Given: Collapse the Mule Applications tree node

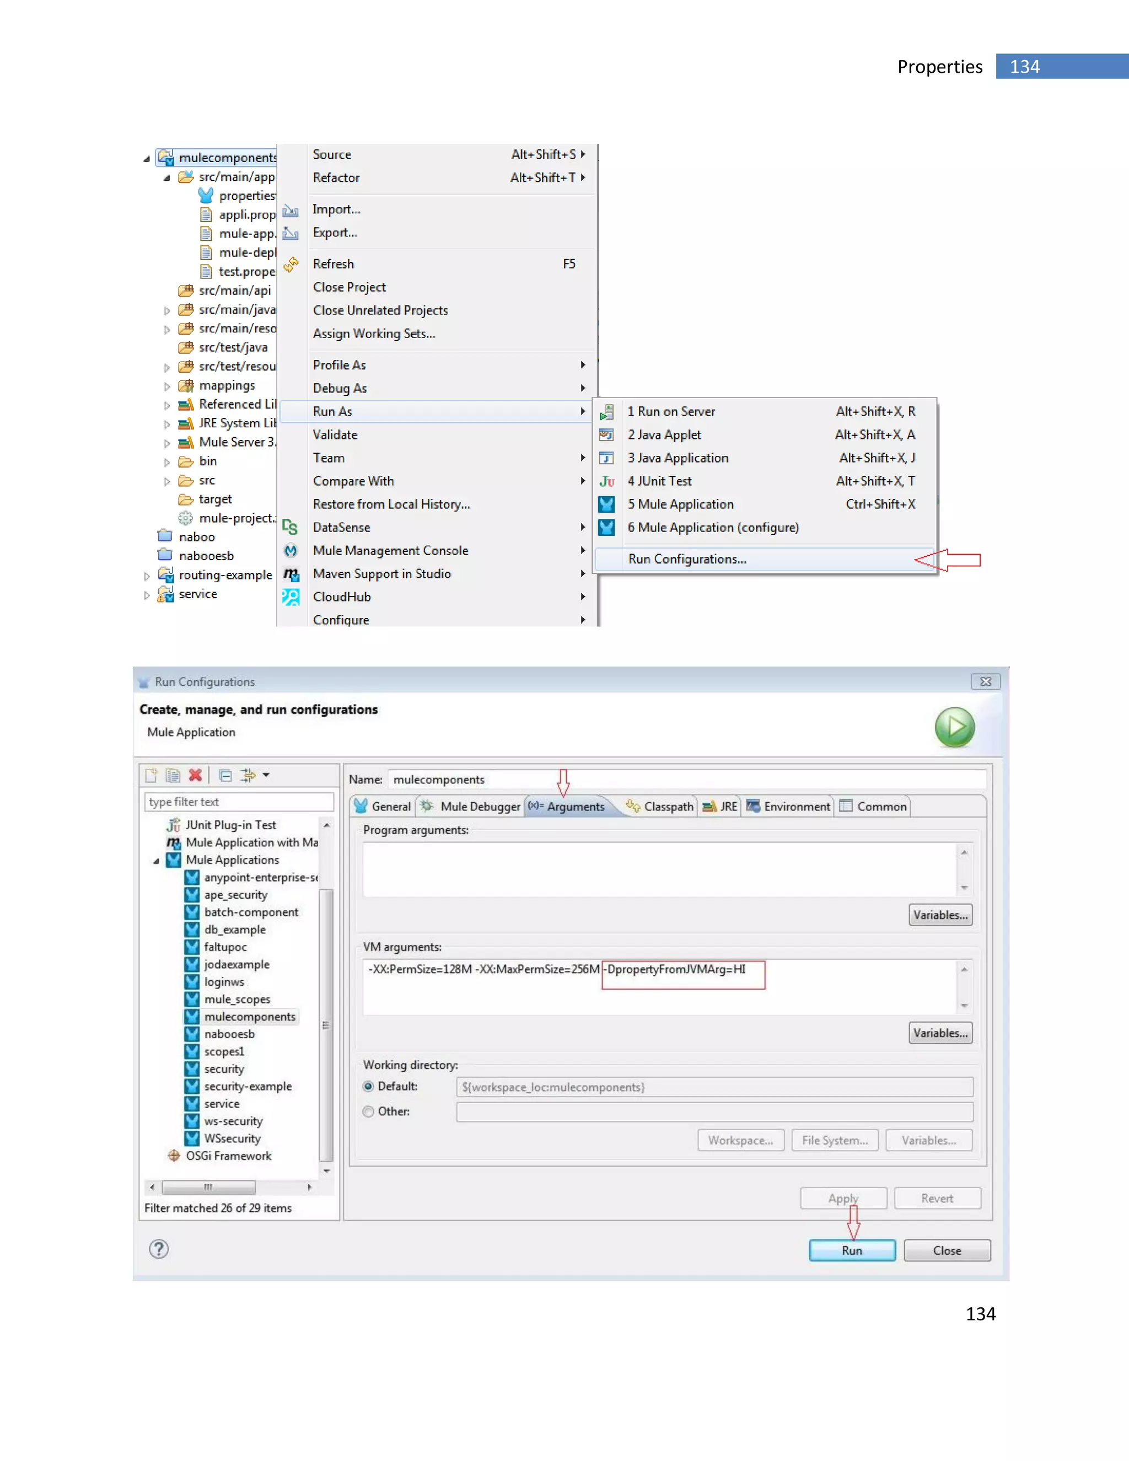Looking at the screenshot, I should coord(157,861).
